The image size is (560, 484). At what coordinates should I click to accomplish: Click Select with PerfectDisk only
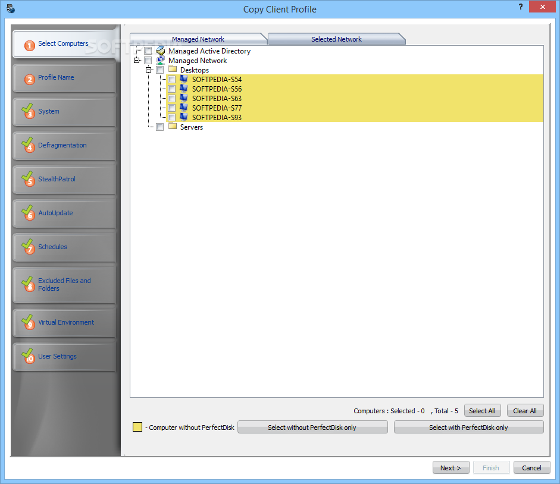pos(468,428)
